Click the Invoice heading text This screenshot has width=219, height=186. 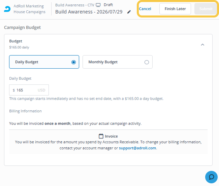pyautogui.click(x=111, y=136)
